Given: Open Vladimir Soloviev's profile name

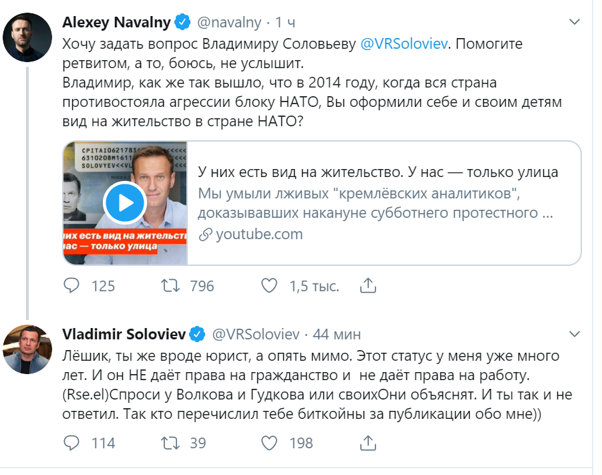Looking at the screenshot, I should point(123,333).
